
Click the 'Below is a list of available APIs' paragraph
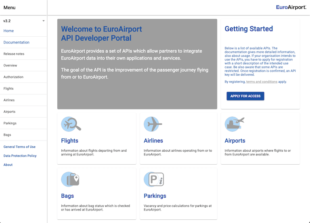(x=260, y=61)
